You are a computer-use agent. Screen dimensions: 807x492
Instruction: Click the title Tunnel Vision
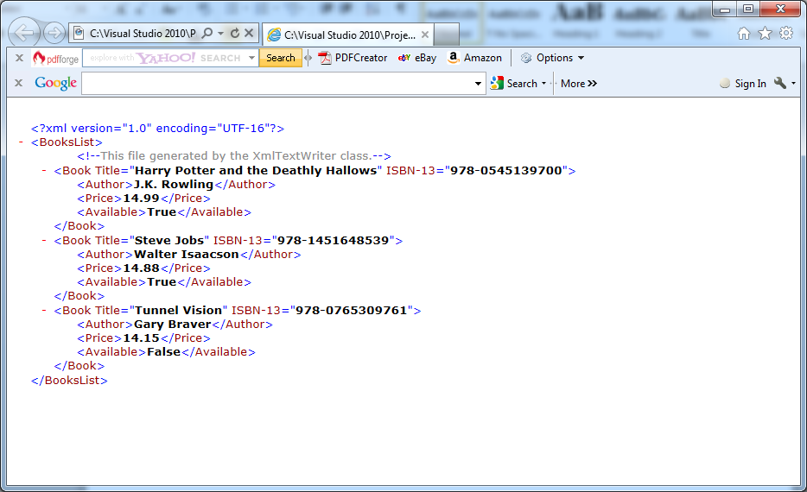pyautogui.click(x=178, y=311)
